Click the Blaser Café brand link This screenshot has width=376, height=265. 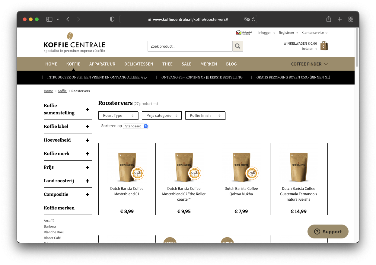[52, 238]
